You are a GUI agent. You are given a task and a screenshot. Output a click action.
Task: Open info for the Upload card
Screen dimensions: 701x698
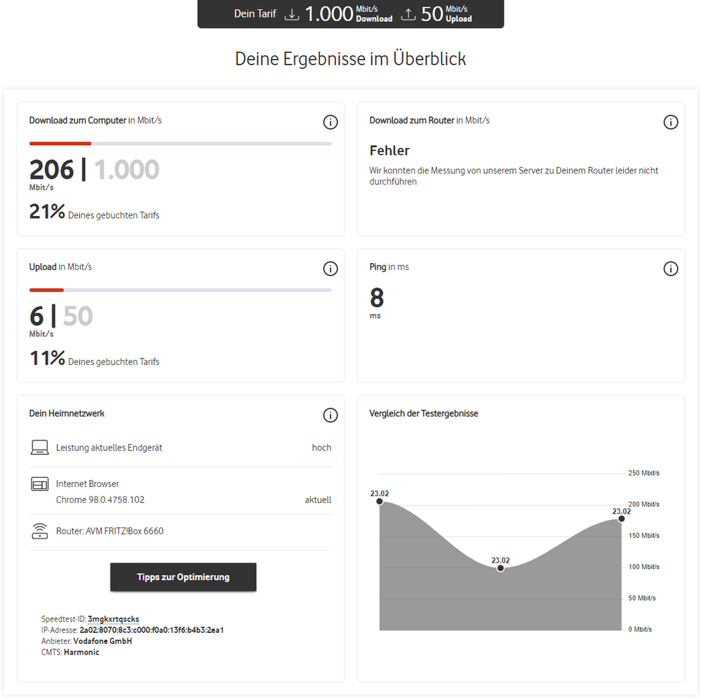tap(331, 269)
